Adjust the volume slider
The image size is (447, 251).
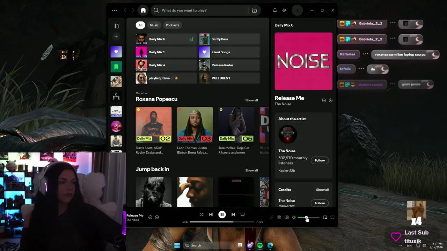pos(308,218)
